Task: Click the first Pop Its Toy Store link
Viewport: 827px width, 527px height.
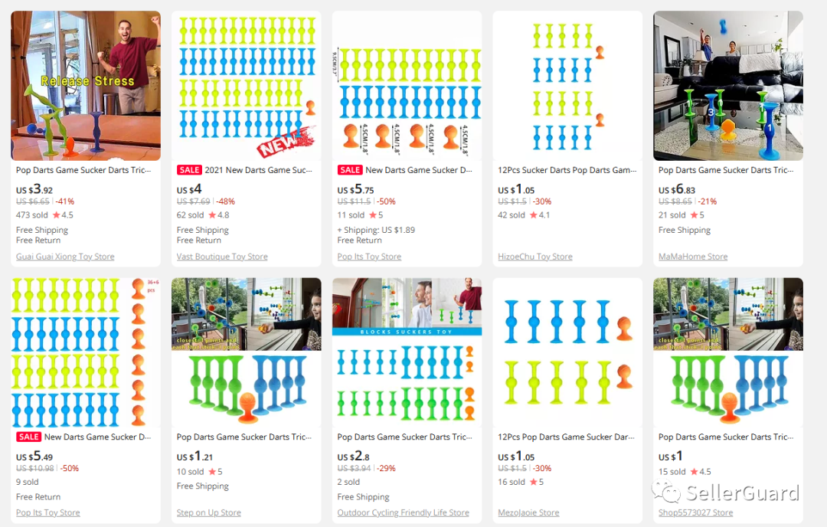Action: [369, 257]
